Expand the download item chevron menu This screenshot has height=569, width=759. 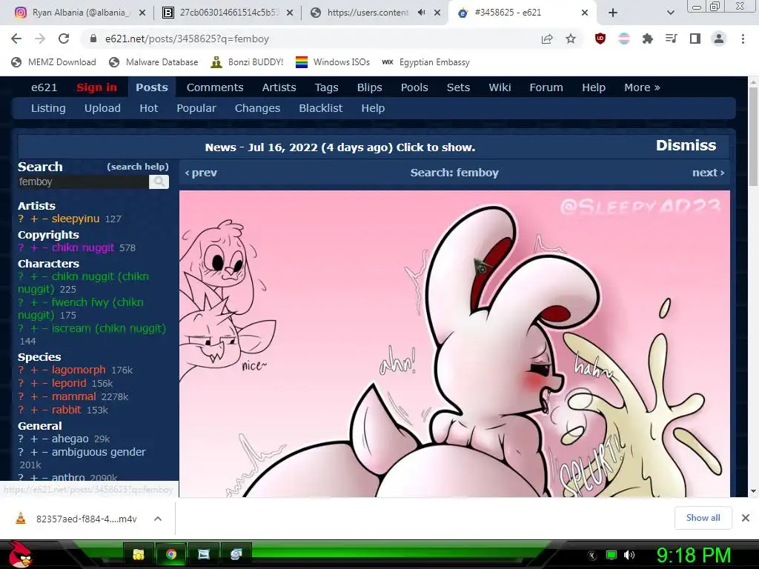pos(158,519)
